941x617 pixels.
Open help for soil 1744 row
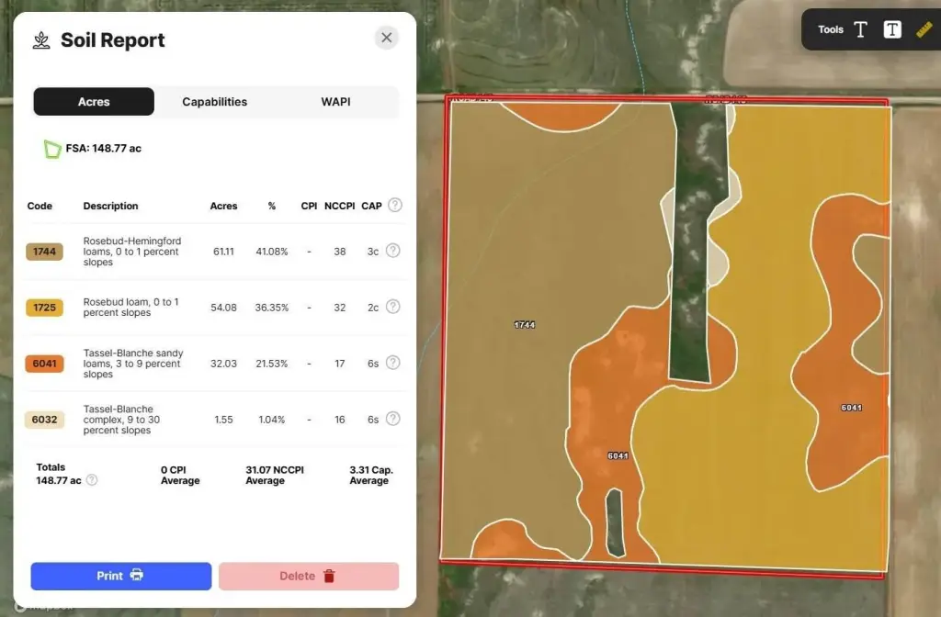(392, 251)
